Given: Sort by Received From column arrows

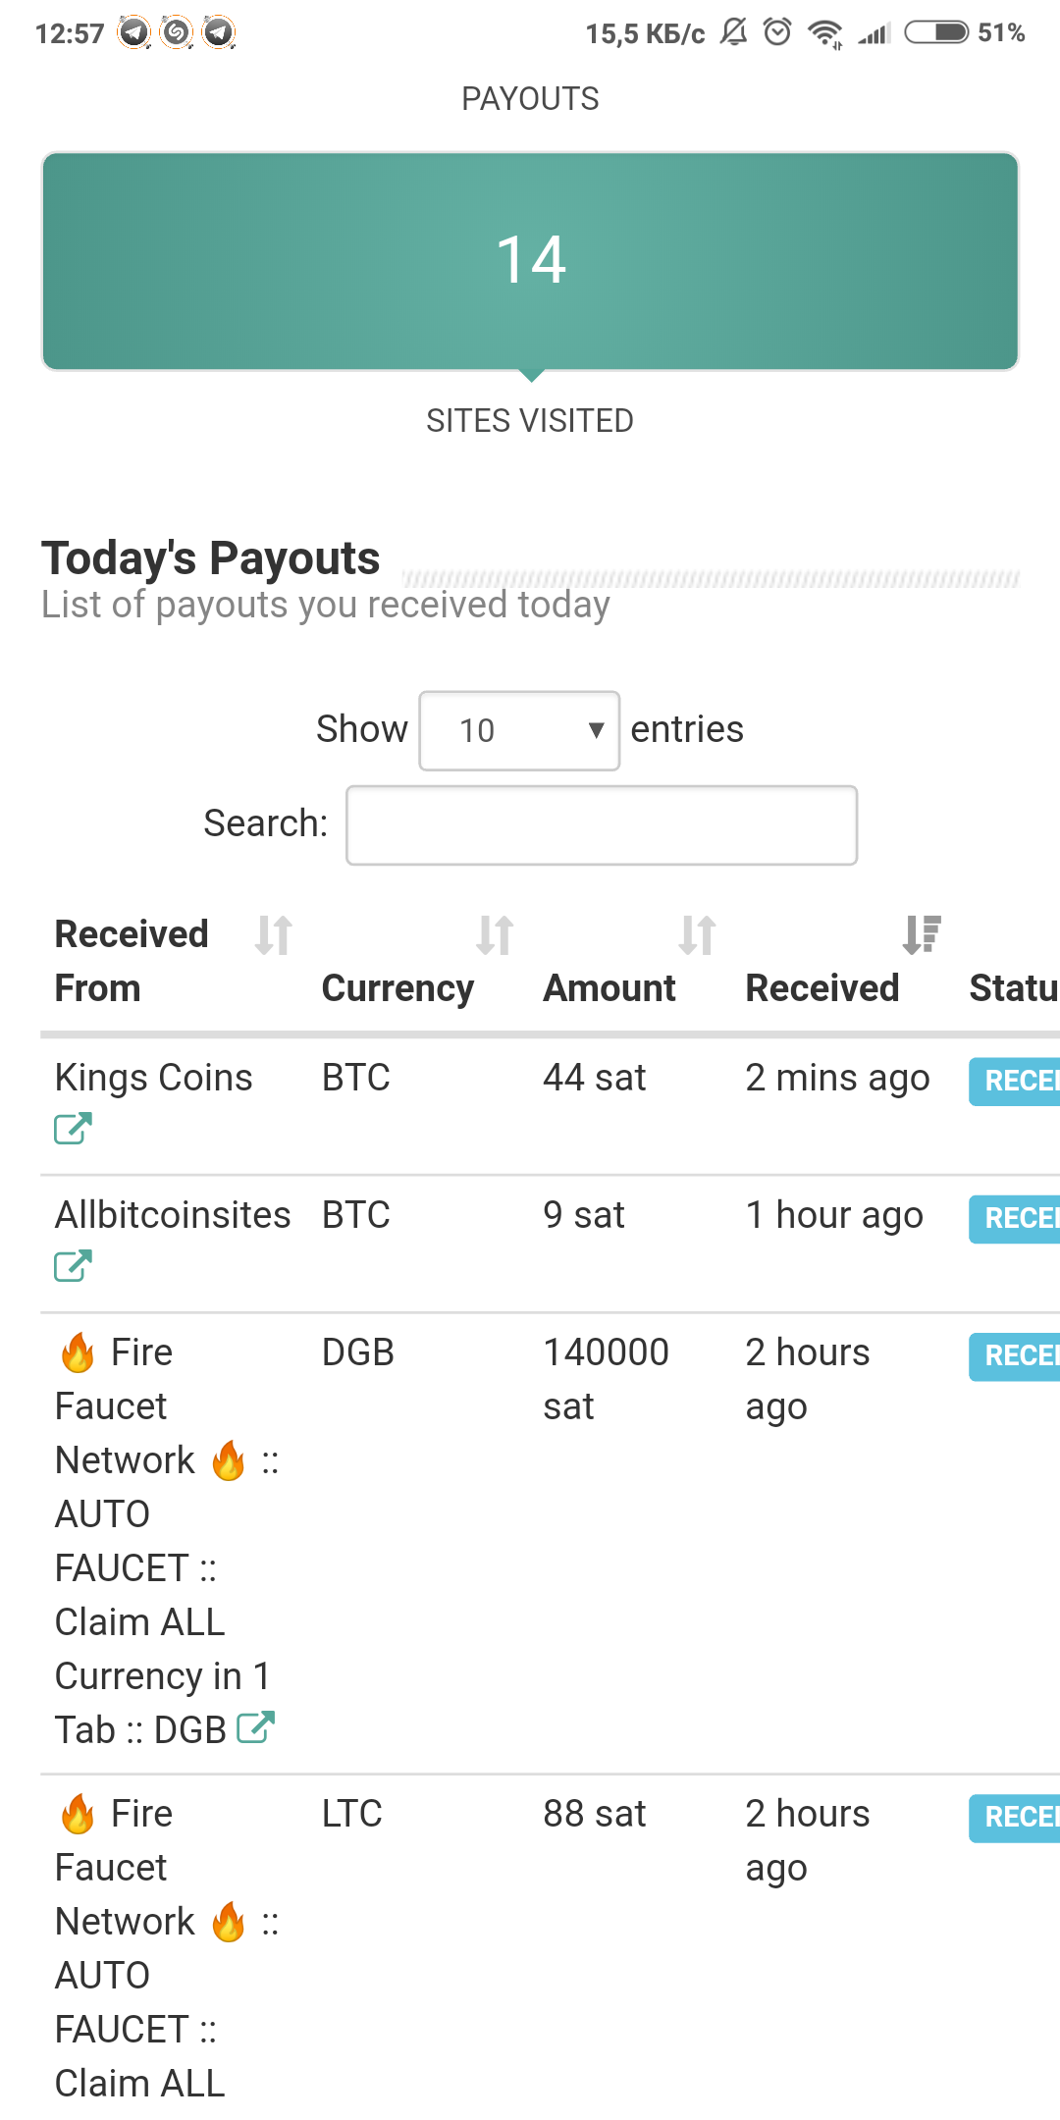Looking at the screenshot, I should [274, 935].
